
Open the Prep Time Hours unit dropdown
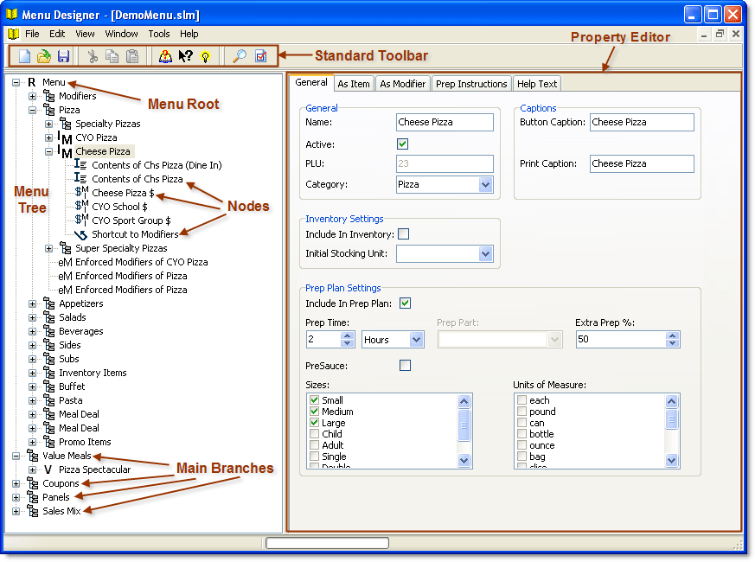tap(416, 340)
